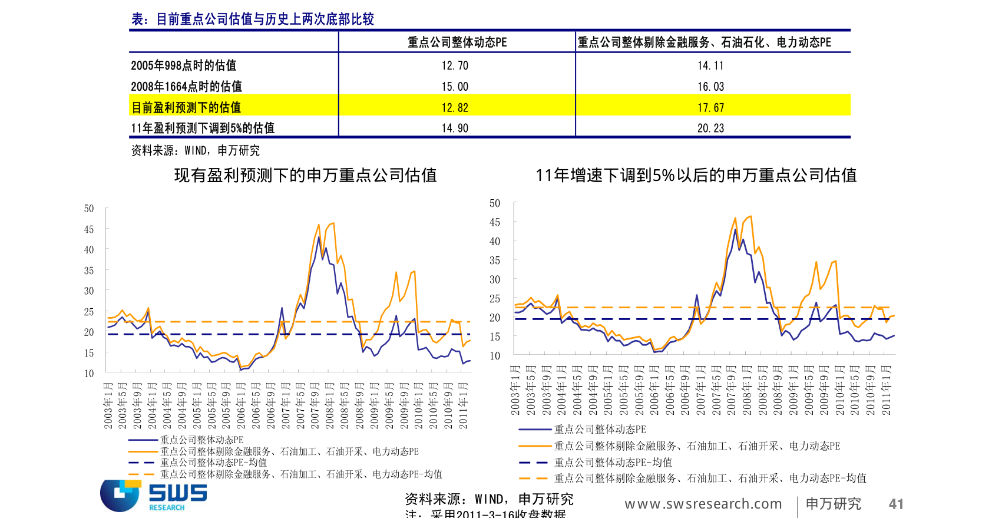Click the left chart legend entry 重点公司整体动态PE-均值

197,463
